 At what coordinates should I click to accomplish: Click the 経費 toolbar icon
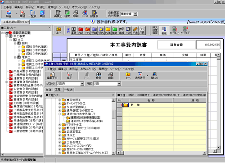[67, 14]
